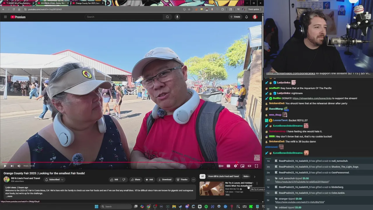Open more actions ellipsis under video
Image resolution: width=373 pixels, height=210 pixels.
point(193,180)
